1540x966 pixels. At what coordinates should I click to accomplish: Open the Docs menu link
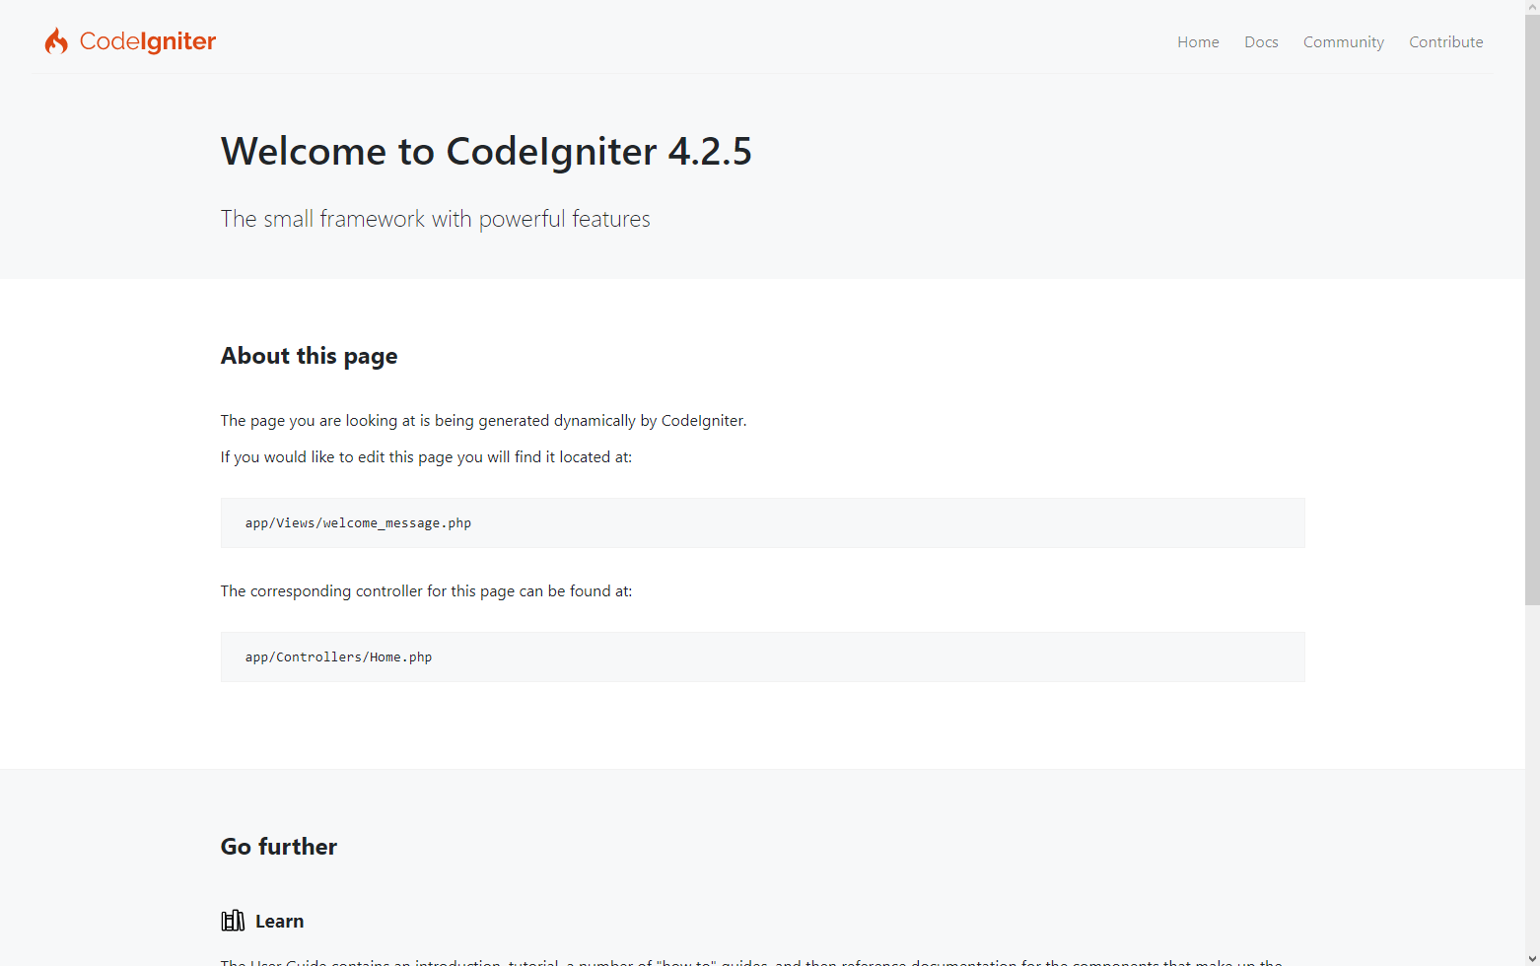[x=1261, y=41]
